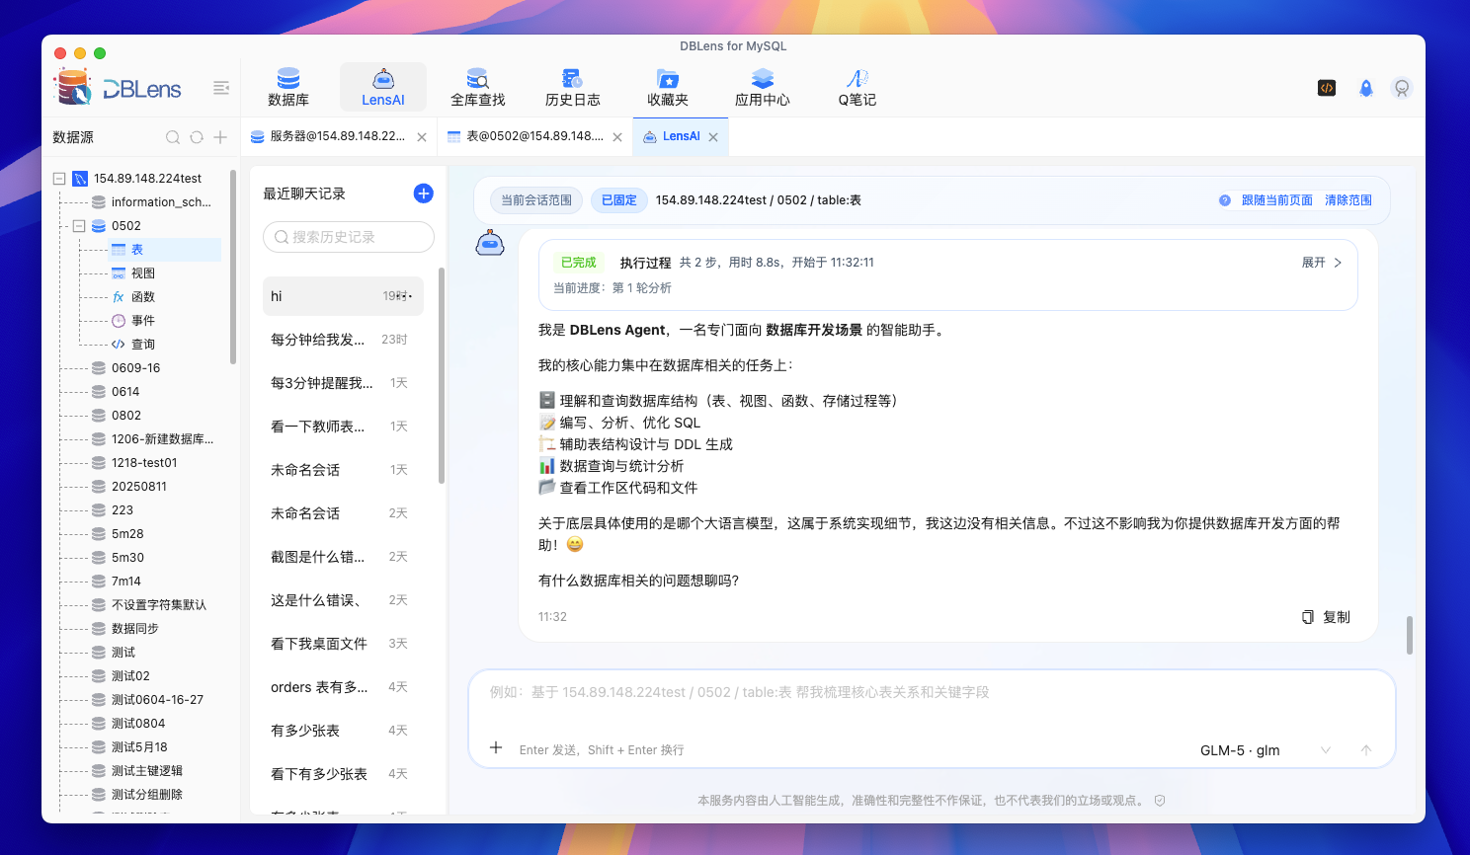This screenshot has width=1470, height=855.
Task: Click 跟随当前页面 link
Action: pyautogui.click(x=1277, y=200)
